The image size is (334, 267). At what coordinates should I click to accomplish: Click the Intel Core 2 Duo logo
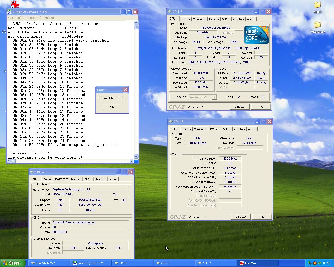click(x=256, y=35)
